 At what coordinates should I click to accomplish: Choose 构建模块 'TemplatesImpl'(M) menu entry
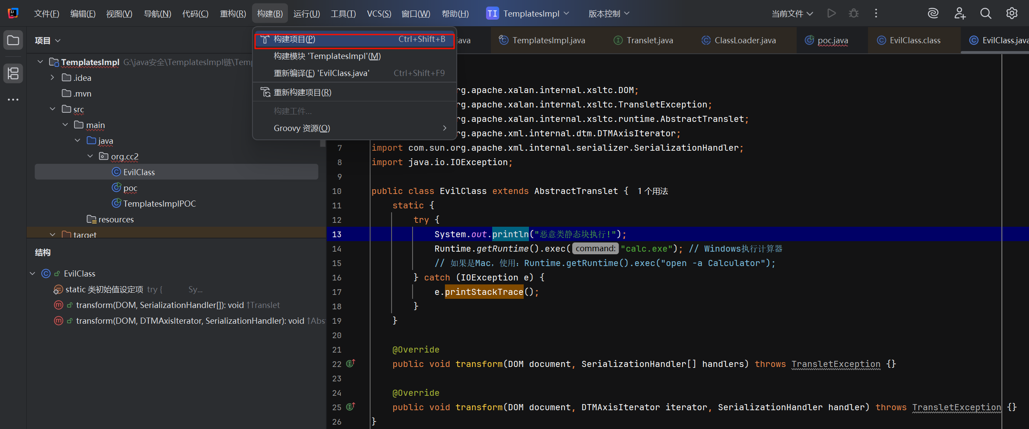click(x=354, y=56)
